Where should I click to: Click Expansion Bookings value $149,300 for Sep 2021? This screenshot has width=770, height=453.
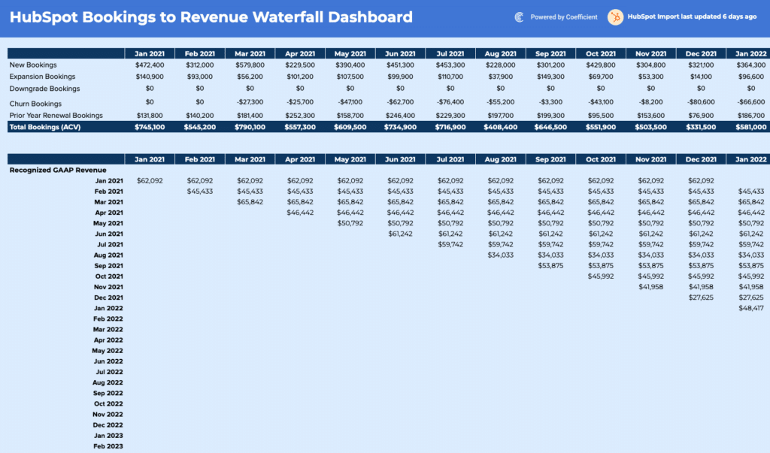pos(550,77)
